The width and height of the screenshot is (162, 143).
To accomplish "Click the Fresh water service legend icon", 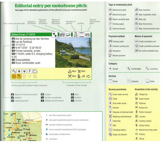I will (x=110, y=94).
